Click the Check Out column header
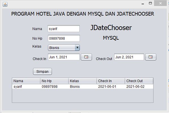The height and width of the screenshot is (113, 169). [x=139, y=81]
